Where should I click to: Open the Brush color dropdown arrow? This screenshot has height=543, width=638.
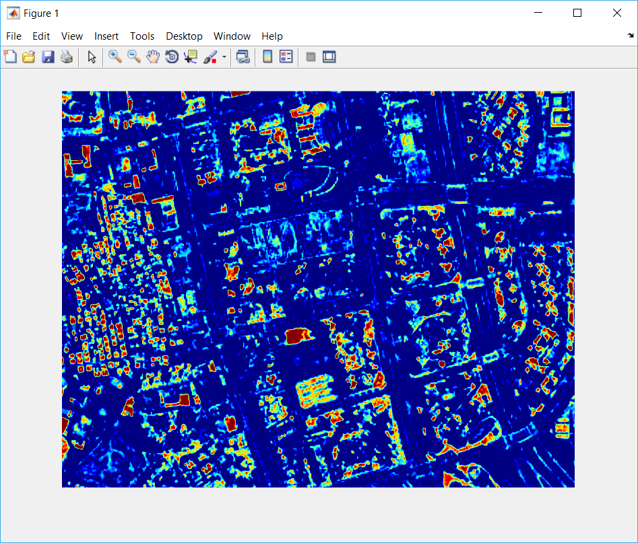pos(224,57)
